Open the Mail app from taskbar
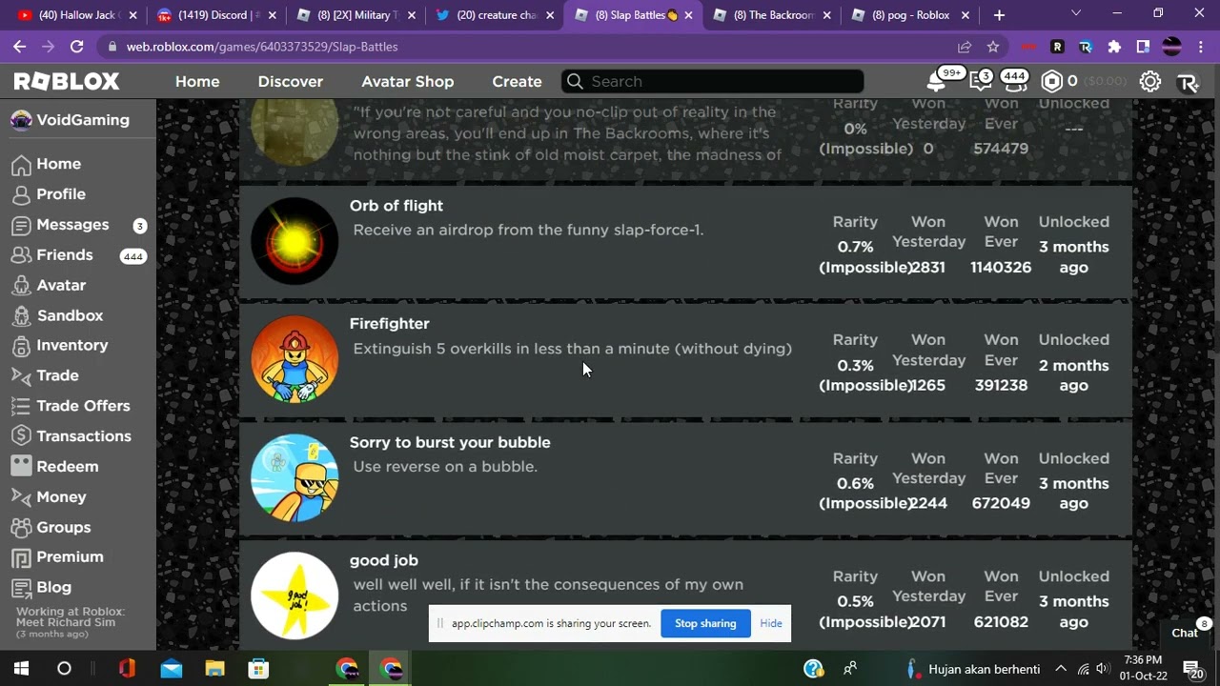The image size is (1220, 686). click(x=172, y=669)
